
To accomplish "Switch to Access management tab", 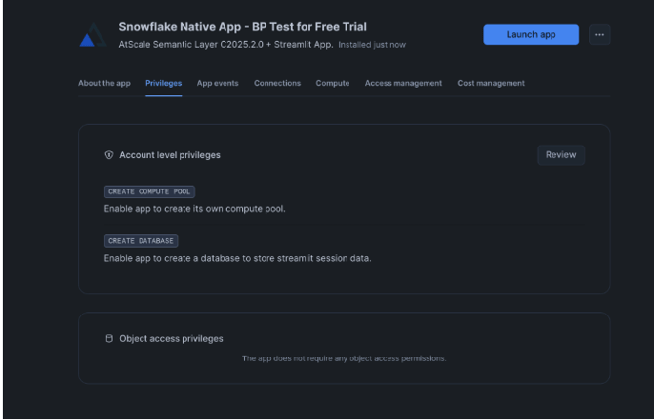I will tap(403, 83).
